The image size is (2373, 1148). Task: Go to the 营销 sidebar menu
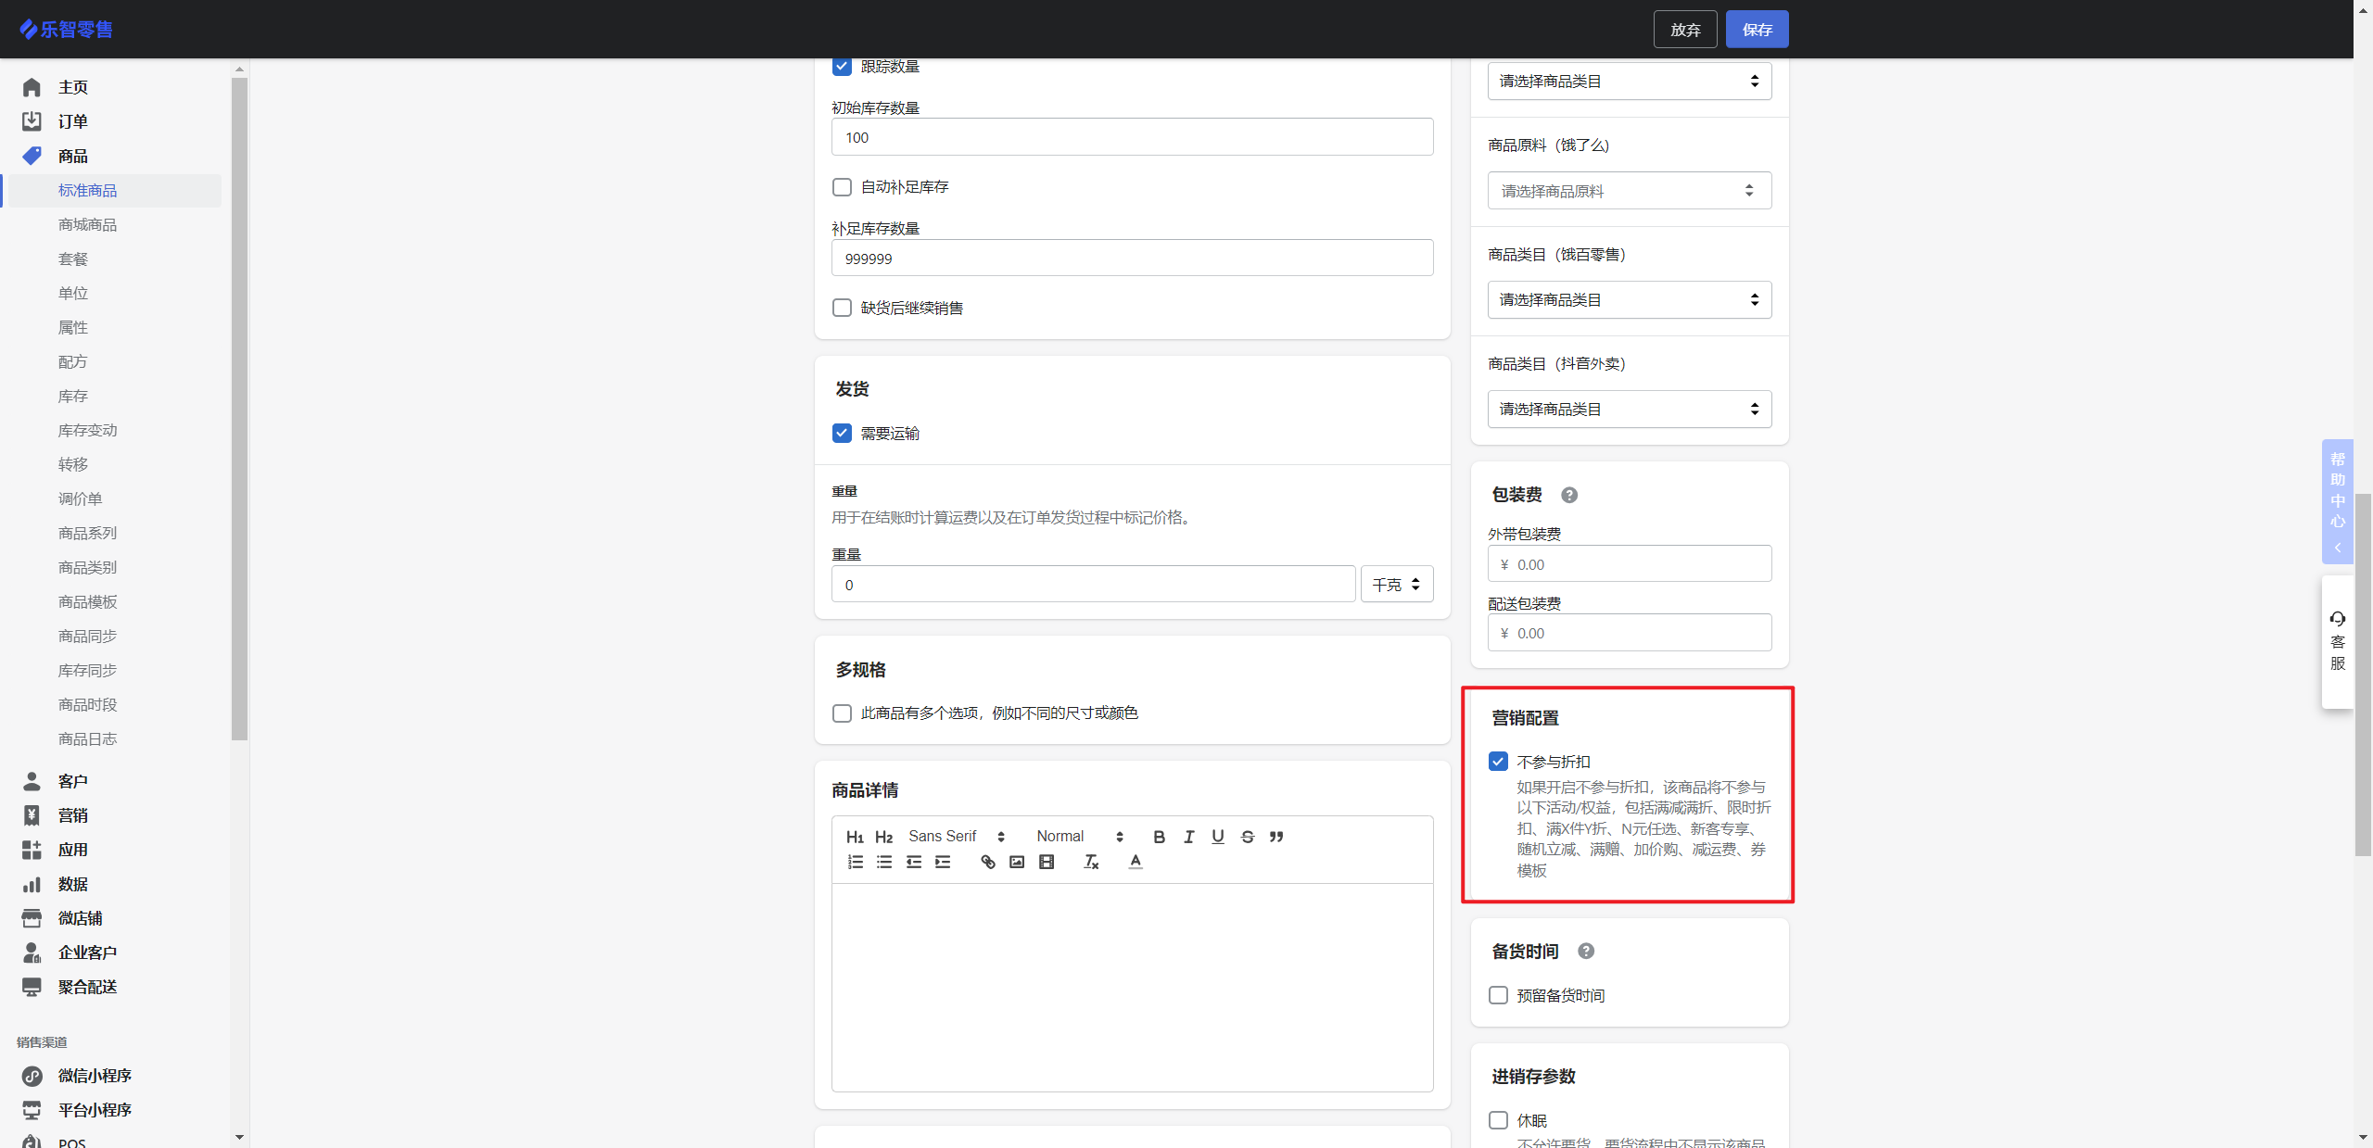click(x=72, y=815)
